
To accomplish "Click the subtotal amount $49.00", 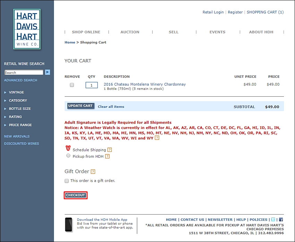I will pyautogui.click(x=272, y=107).
